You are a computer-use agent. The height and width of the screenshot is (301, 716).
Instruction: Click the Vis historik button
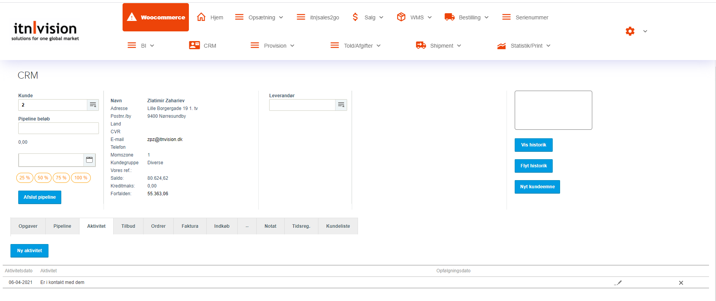pos(533,145)
